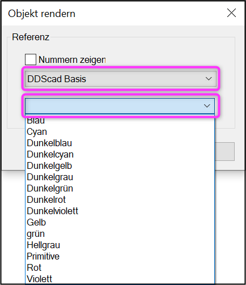Choose Rot from the list
Image resolution: width=246 pixels, height=285 pixels.
click(120, 267)
